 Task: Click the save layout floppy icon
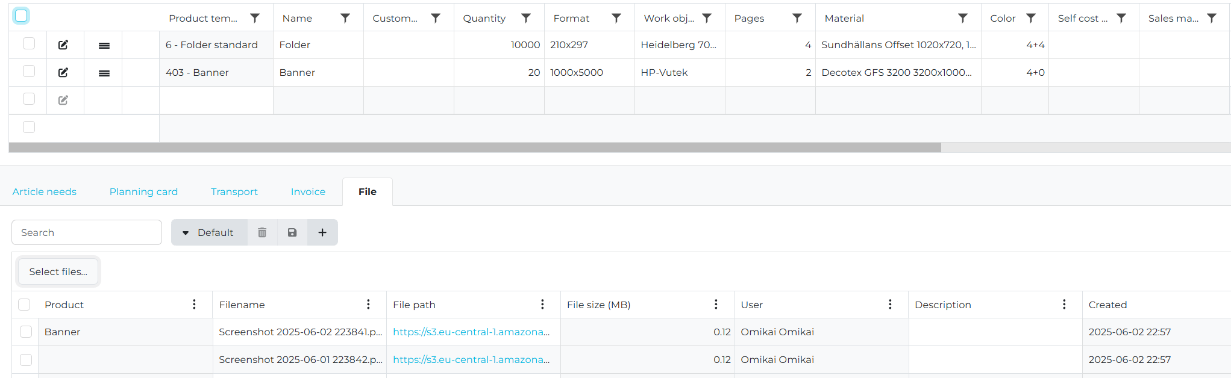coord(292,232)
